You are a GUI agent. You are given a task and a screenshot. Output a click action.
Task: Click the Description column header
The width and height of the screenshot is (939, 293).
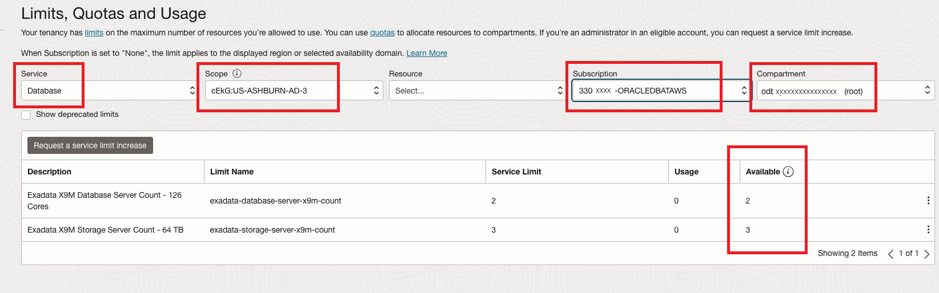point(50,172)
